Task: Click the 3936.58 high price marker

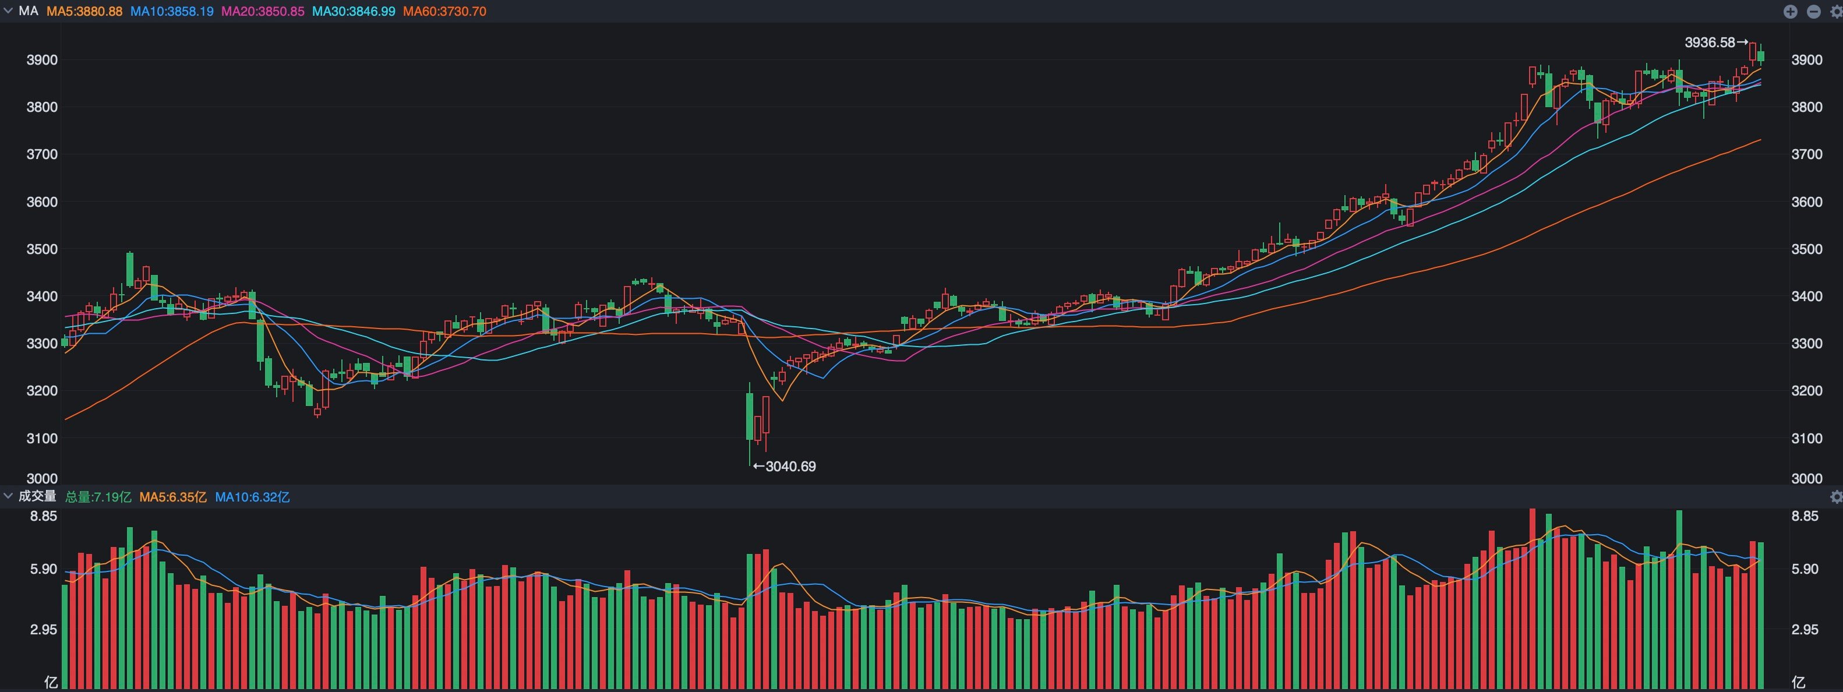Action: tap(1710, 42)
